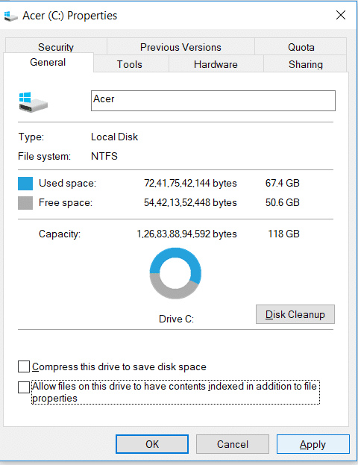Screen dimensions: 358x465
Task: Click the drive usage donut chart
Action: [175, 273]
